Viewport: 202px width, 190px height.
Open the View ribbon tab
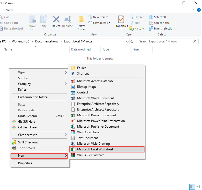pyautogui.click(x=9, y=10)
